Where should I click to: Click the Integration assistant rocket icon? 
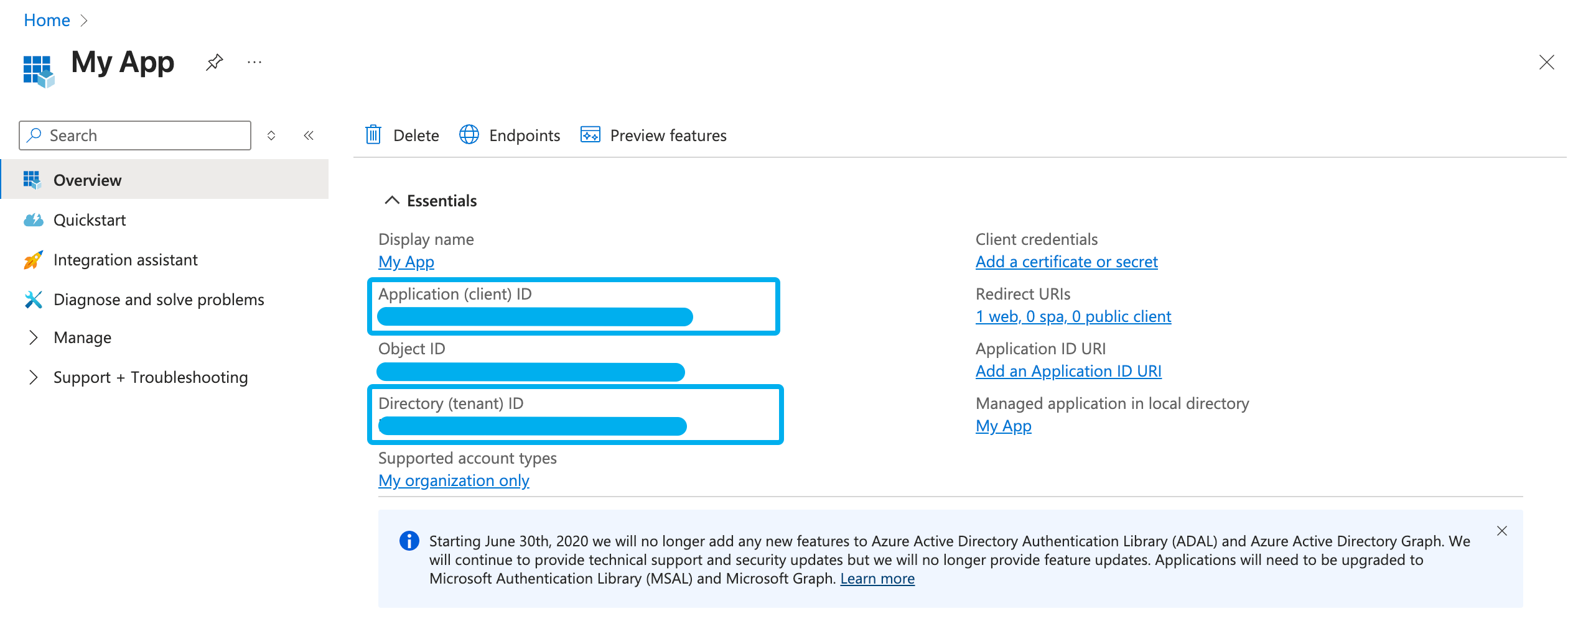[x=33, y=260]
